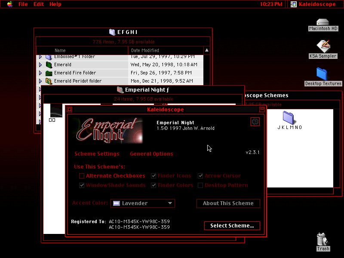
Task: Click the Kaleidoscope window shade box
Action: point(262,109)
